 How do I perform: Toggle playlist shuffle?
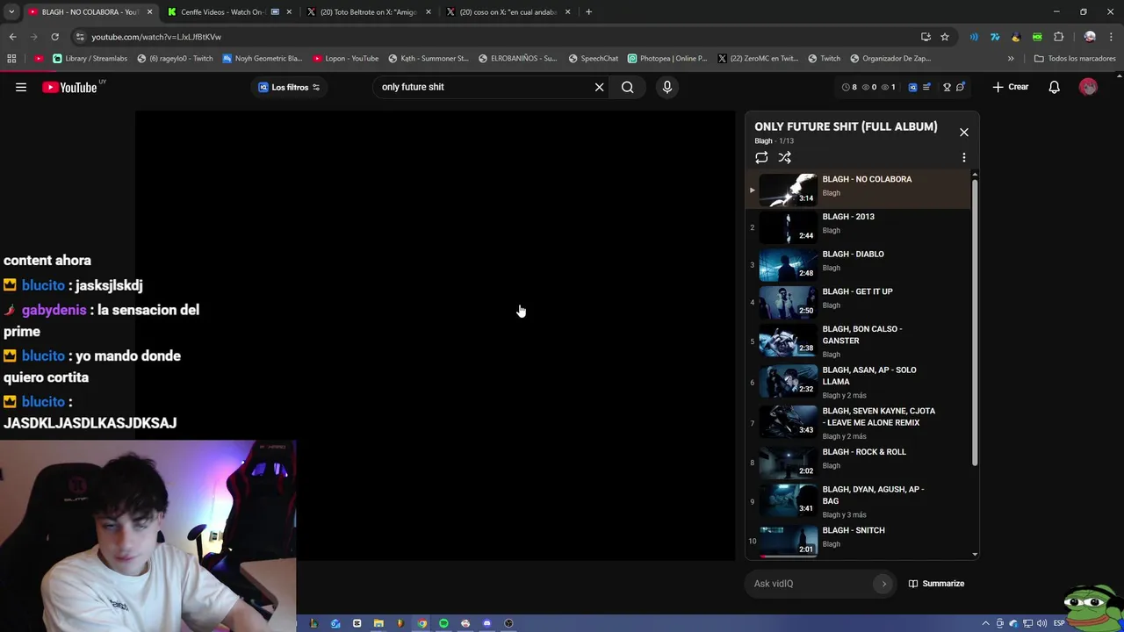(x=785, y=158)
